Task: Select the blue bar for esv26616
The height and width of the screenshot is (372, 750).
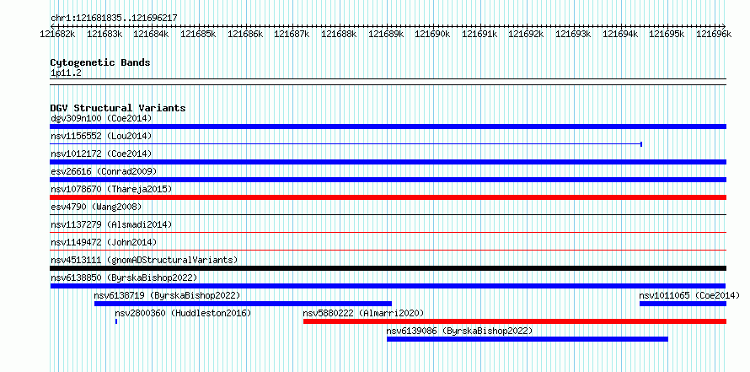Action: (388, 180)
